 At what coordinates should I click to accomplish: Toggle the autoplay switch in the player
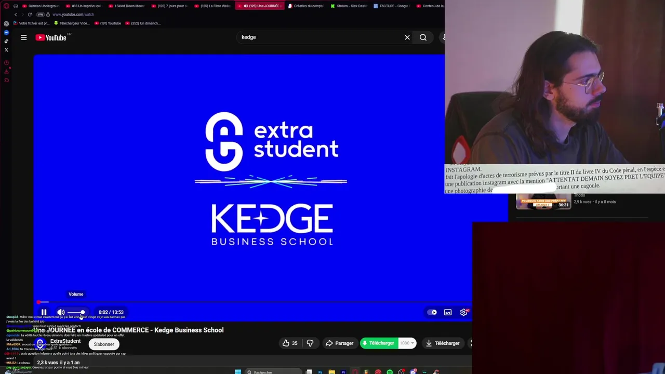(432, 312)
